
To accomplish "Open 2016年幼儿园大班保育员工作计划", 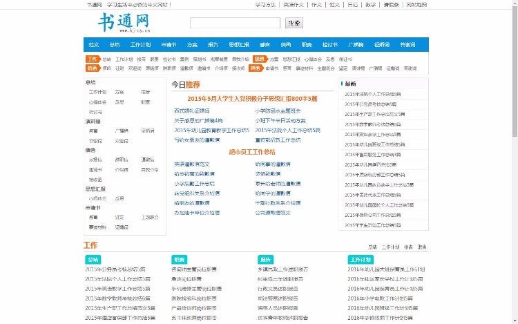I will point(386,269).
